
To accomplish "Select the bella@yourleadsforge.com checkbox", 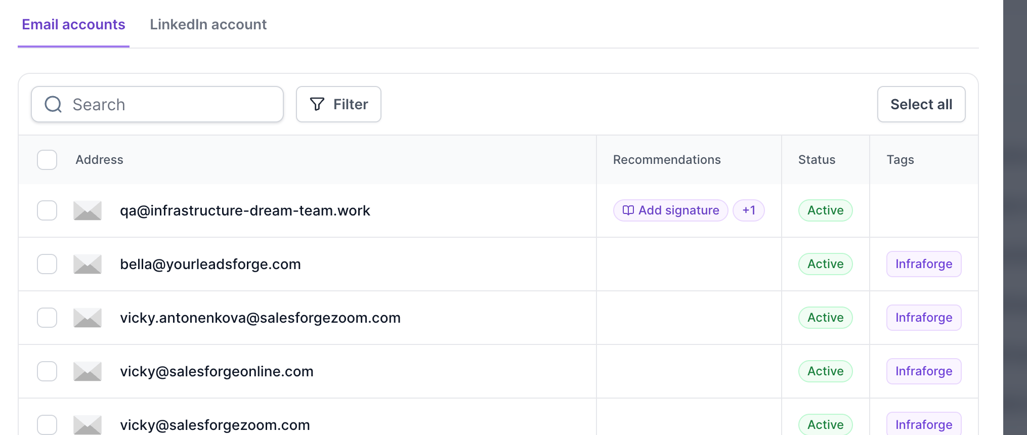I will tap(47, 264).
